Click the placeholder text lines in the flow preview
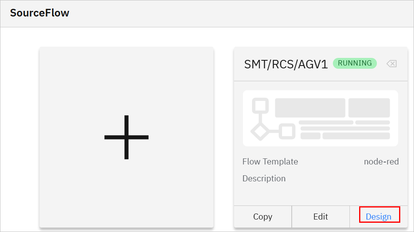 (x=345, y=130)
